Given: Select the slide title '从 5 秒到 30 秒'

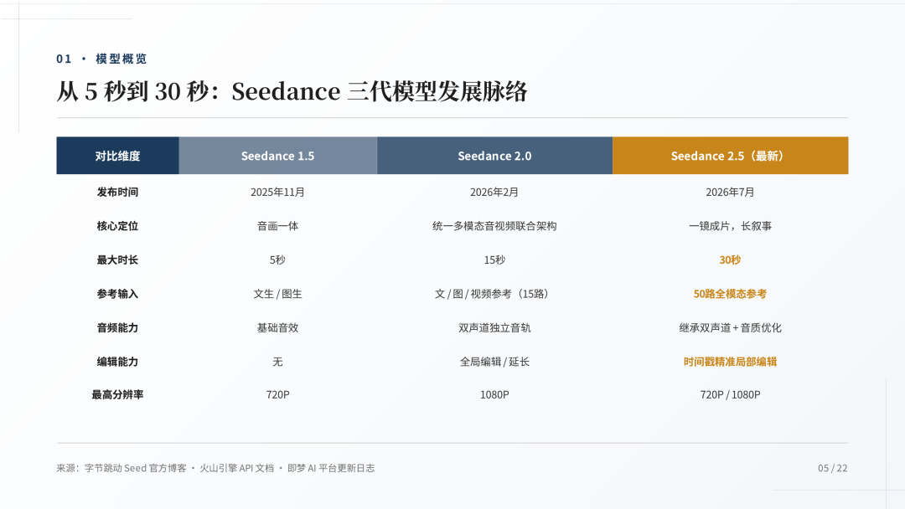Looking at the screenshot, I should point(132,91).
